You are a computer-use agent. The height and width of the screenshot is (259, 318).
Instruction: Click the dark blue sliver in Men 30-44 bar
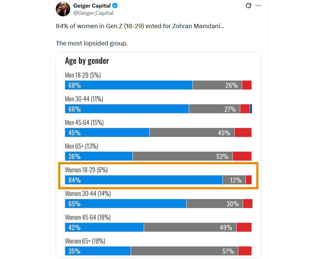tap(251, 109)
